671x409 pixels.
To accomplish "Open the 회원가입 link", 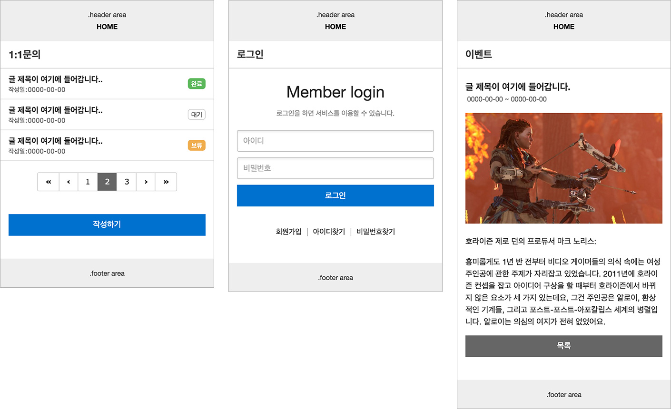I will click(288, 232).
